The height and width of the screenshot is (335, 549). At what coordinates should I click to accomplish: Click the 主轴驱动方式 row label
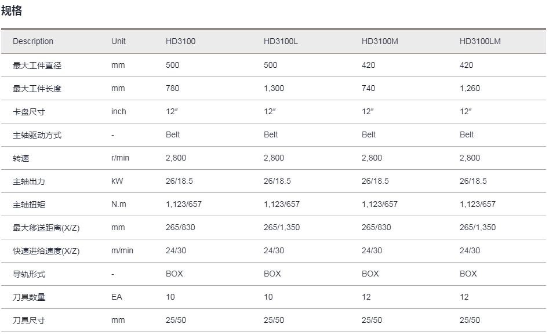pos(37,135)
